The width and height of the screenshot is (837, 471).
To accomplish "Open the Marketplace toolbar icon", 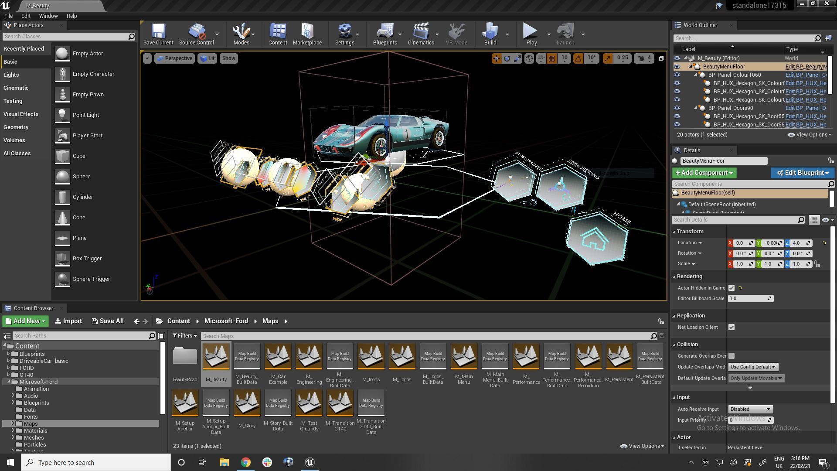I will coord(307,34).
